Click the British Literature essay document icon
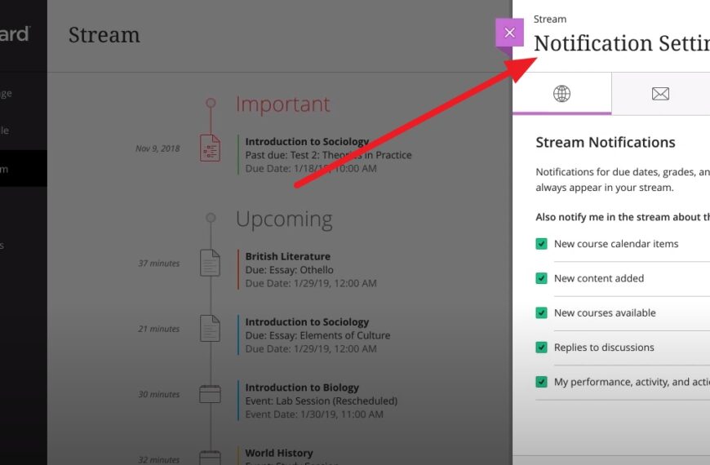 [x=211, y=263]
